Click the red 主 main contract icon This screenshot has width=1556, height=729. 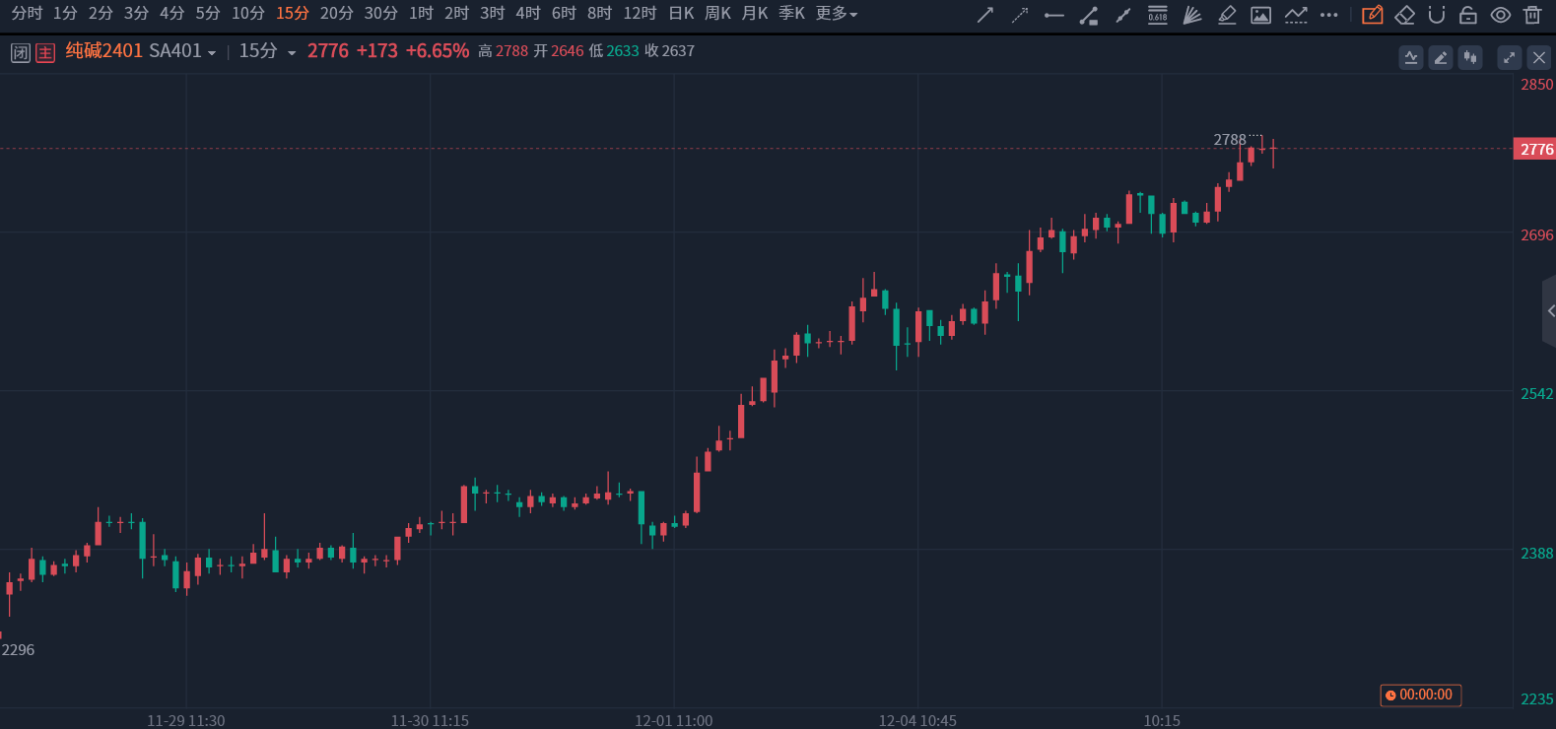tap(45, 52)
